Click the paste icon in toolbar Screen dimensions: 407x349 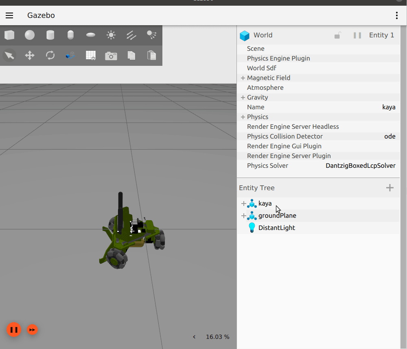point(151,55)
